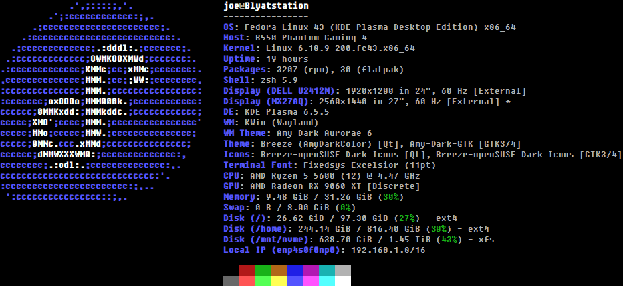623x286 pixels.
Task: Click the light gray color block
Action: click(x=343, y=271)
